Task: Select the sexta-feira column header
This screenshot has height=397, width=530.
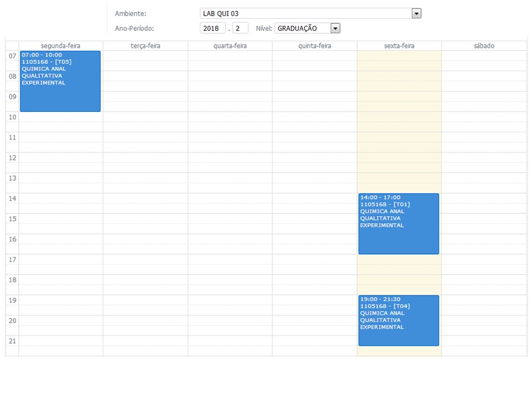Action: pyautogui.click(x=399, y=46)
